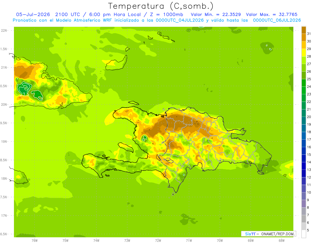Click the legend label '8'
This screenshot has width=316, height=244.
coord(308,207)
